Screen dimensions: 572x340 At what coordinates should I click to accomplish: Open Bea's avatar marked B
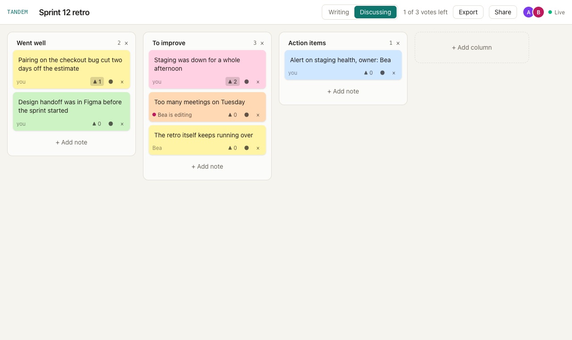pyautogui.click(x=538, y=12)
